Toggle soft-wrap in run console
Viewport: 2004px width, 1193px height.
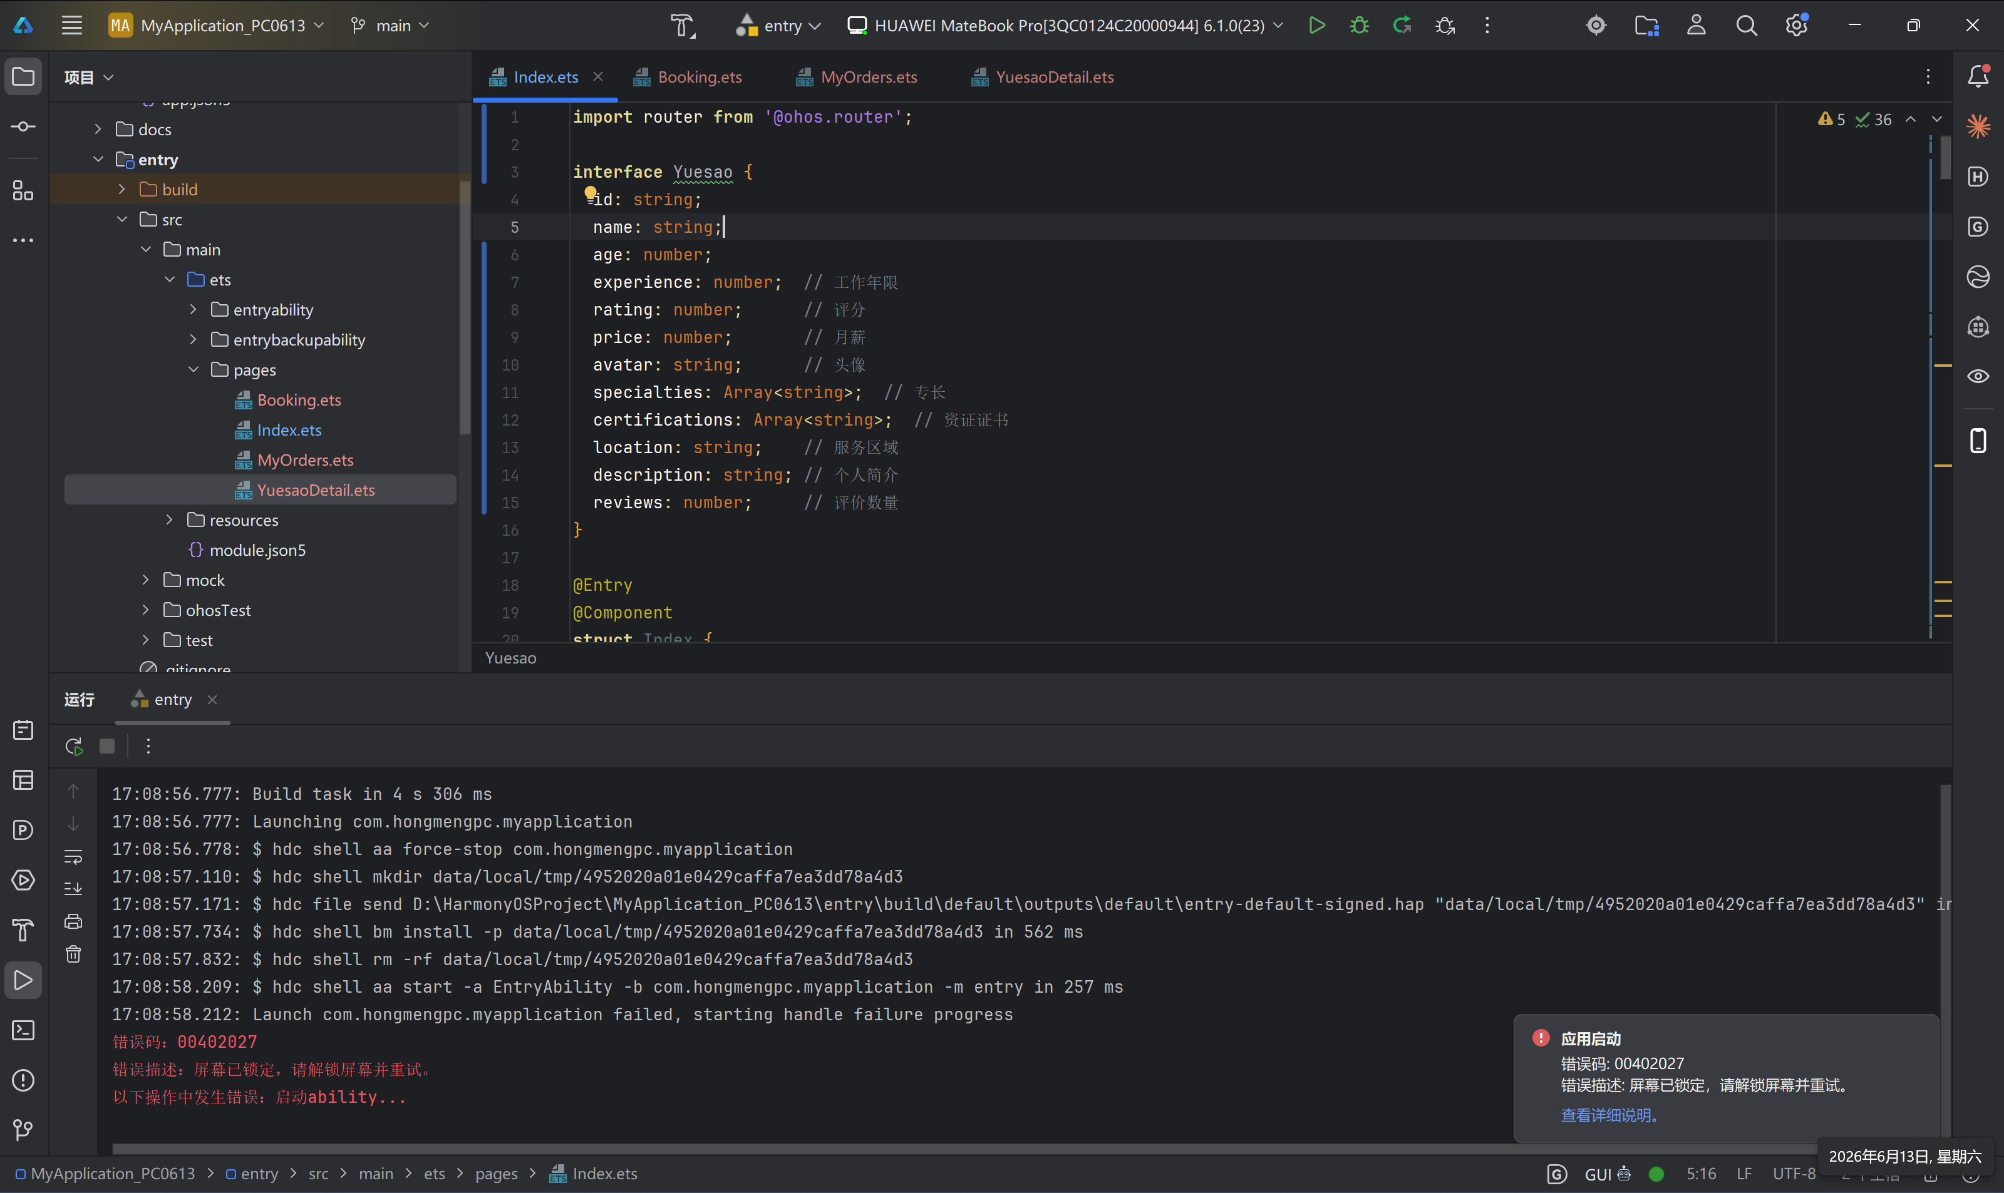[x=73, y=856]
